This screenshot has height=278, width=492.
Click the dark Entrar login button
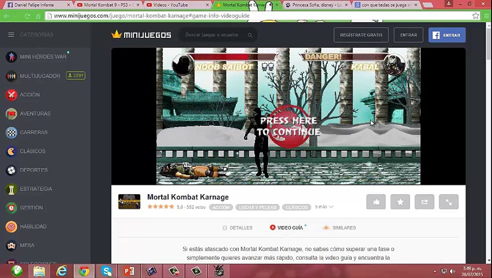coord(408,35)
